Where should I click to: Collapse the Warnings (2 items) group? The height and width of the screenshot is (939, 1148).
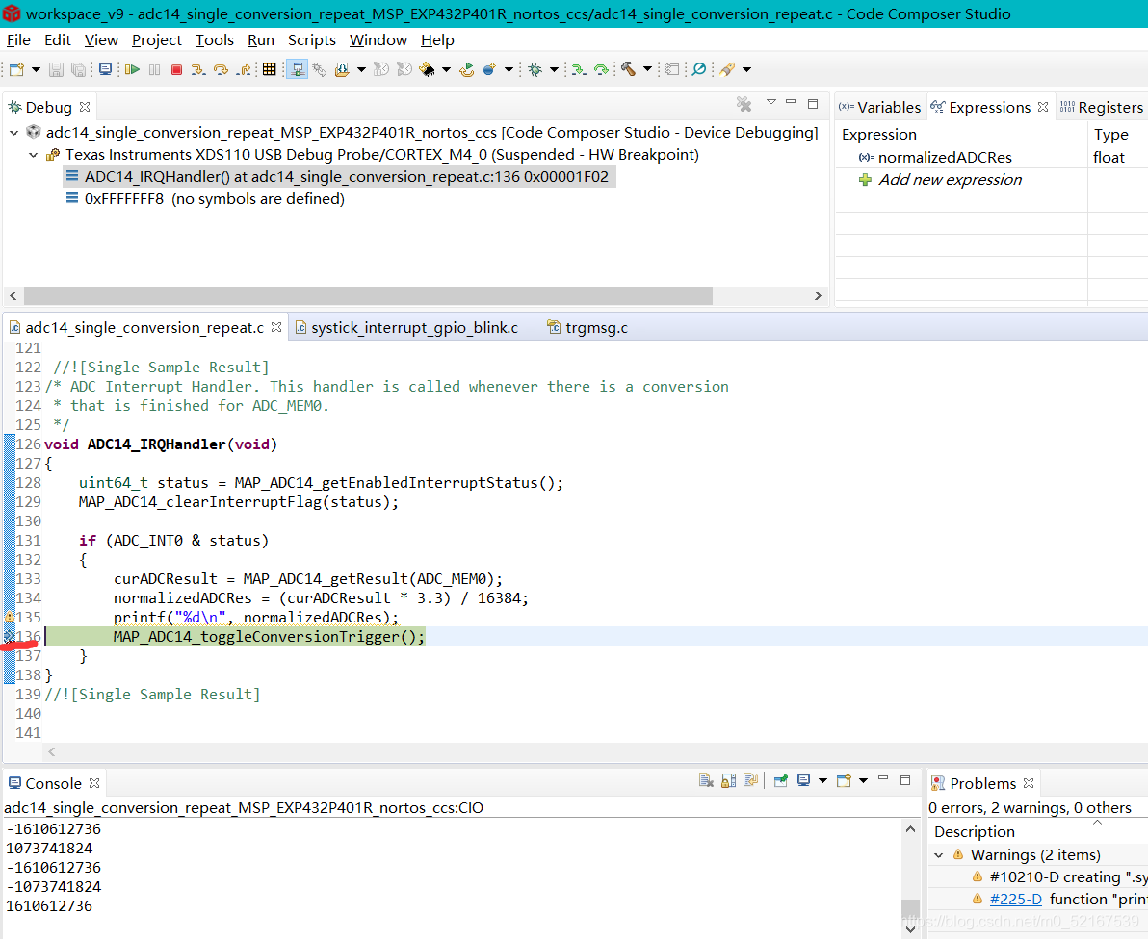pos(939,855)
